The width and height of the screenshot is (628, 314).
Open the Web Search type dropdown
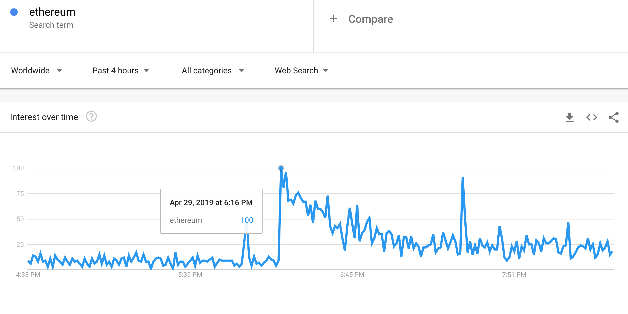(301, 71)
